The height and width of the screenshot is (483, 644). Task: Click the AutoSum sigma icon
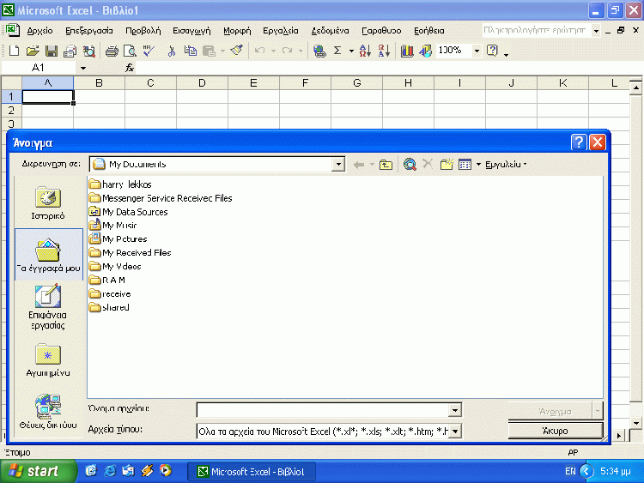(x=337, y=51)
